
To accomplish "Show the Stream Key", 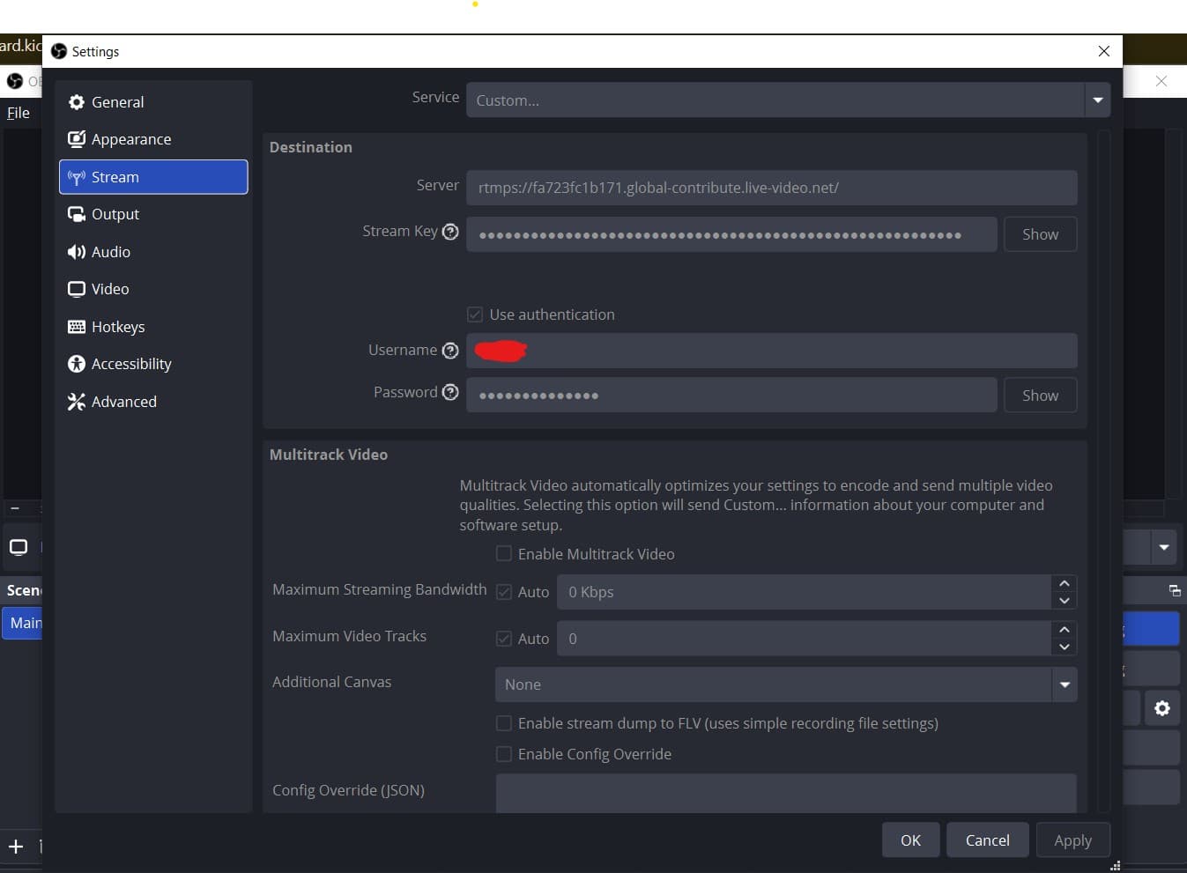I will [x=1040, y=234].
